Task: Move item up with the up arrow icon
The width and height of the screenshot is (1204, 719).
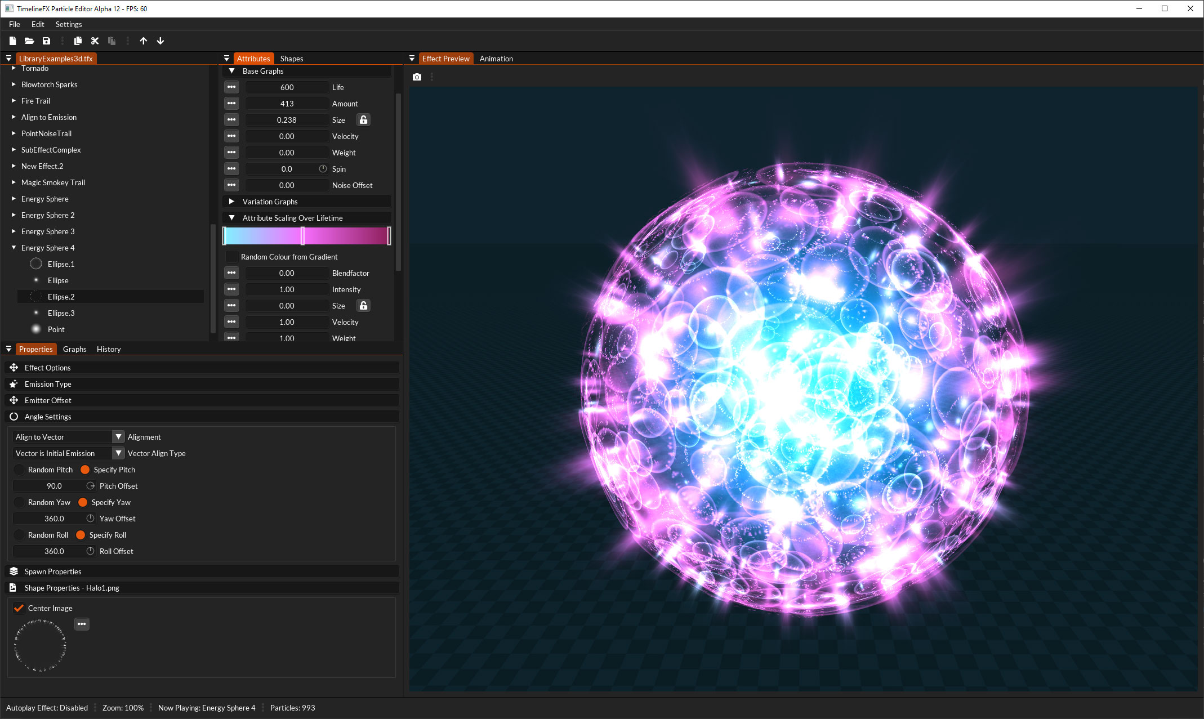Action: coord(144,41)
